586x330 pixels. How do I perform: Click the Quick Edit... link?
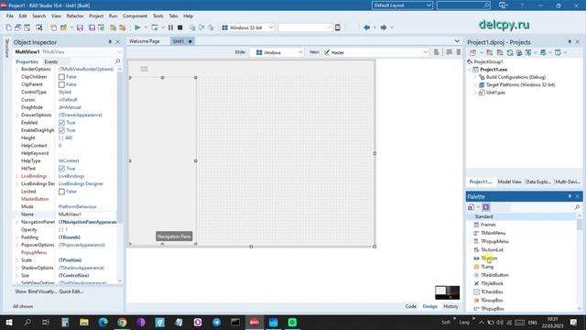71,291
